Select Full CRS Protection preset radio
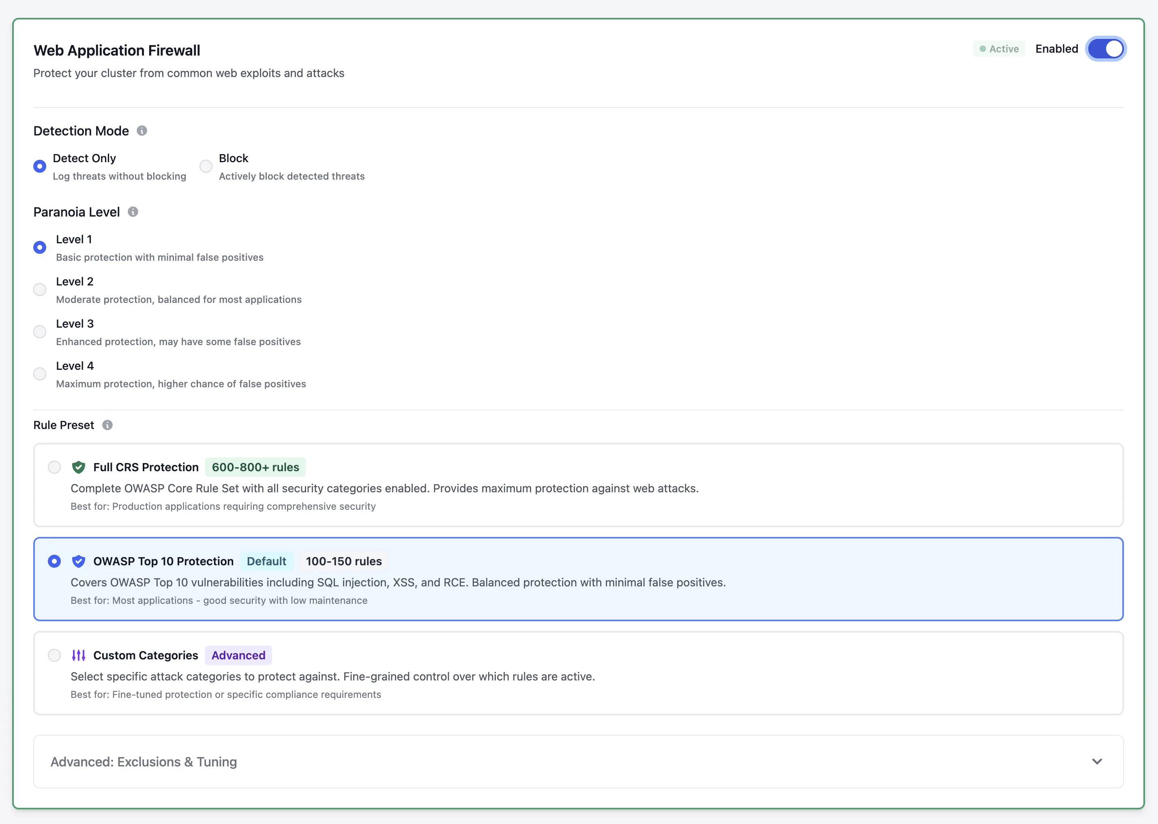The height and width of the screenshot is (824, 1158). 54,467
